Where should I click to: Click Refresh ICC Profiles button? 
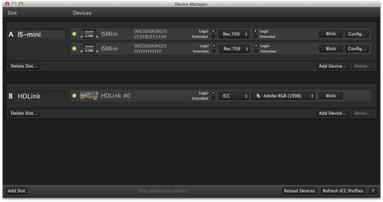(x=343, y=191)
